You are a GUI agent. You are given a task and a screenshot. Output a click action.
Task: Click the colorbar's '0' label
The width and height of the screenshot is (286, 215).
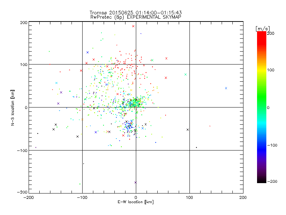click(268, 107)
